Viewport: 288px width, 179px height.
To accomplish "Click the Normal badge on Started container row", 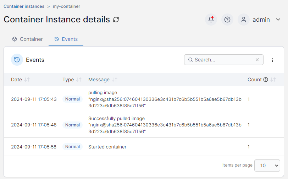I will pos(72,147).
